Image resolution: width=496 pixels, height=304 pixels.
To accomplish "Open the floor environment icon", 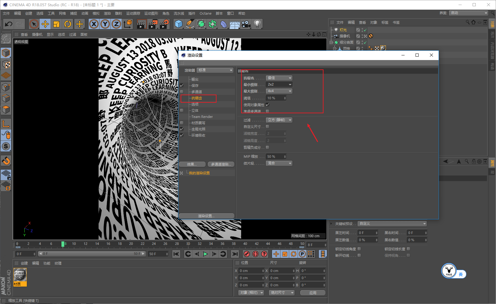I will [235, 24].
